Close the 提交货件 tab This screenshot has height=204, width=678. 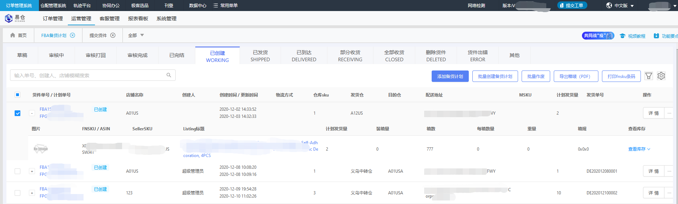[x=113, y=35]
